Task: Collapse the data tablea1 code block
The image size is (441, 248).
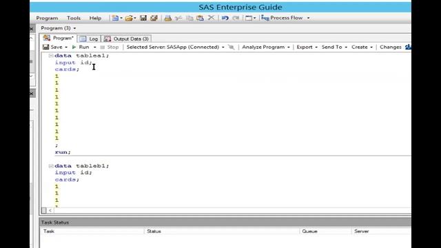Action: pyautogui.click(x=51, y=56)
